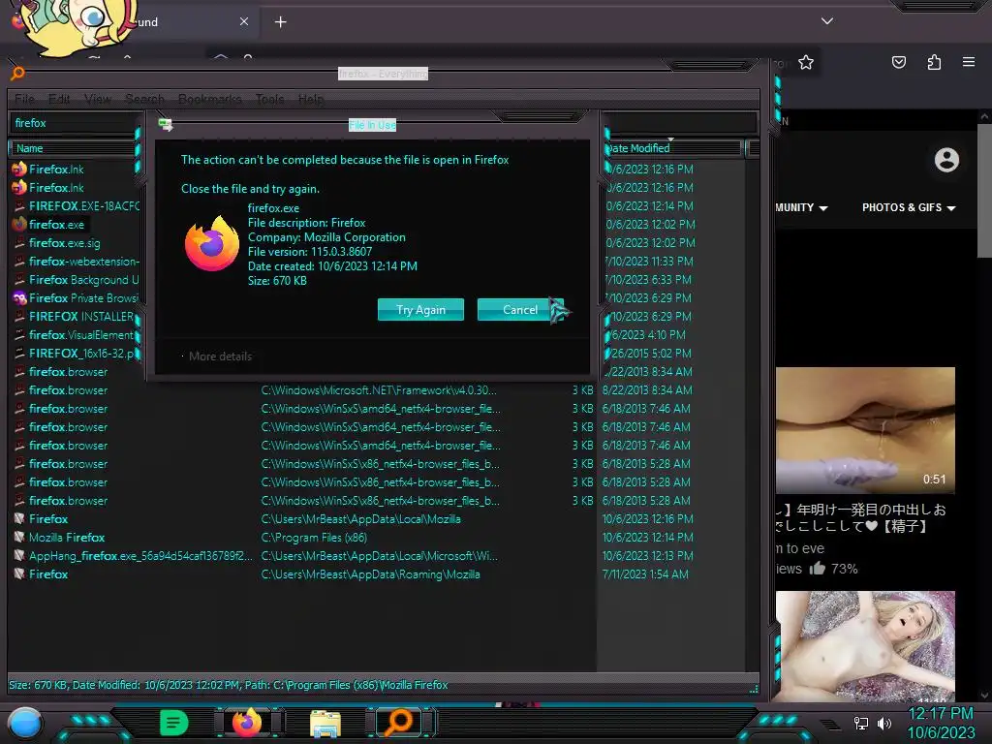The image size is (992, 744).
Task: Select the FIREFOX_16x16-32.p result
Action: pos(81,353)
